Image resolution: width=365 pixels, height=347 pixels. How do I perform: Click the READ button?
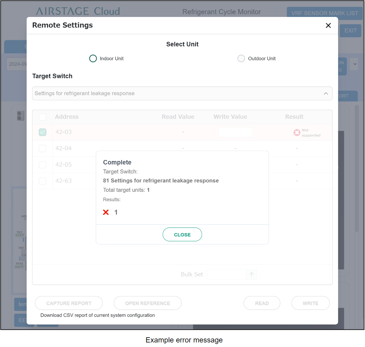point(262,303)
